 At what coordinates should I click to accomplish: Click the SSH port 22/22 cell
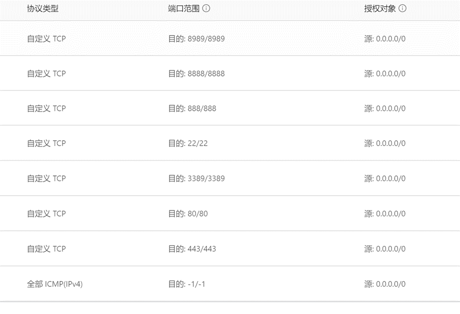point(188,143)
